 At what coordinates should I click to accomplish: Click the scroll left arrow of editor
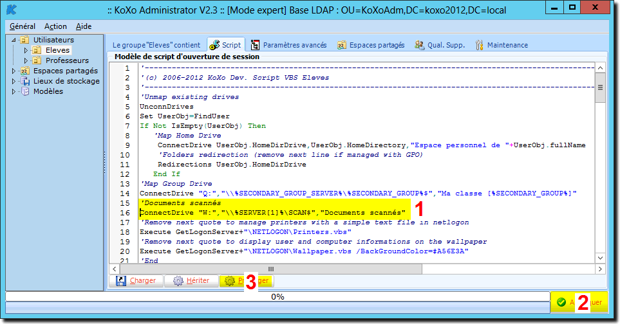115,269
